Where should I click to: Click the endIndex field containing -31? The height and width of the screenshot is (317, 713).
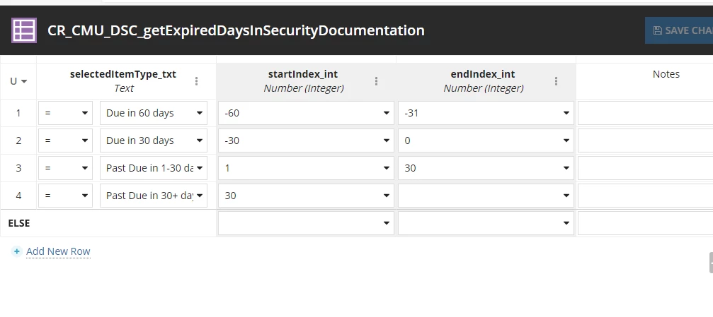click(486, 113)
